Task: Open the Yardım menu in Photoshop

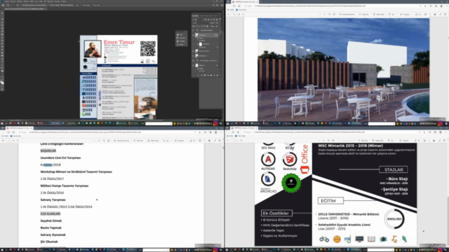Action: [x=64, y=1]
